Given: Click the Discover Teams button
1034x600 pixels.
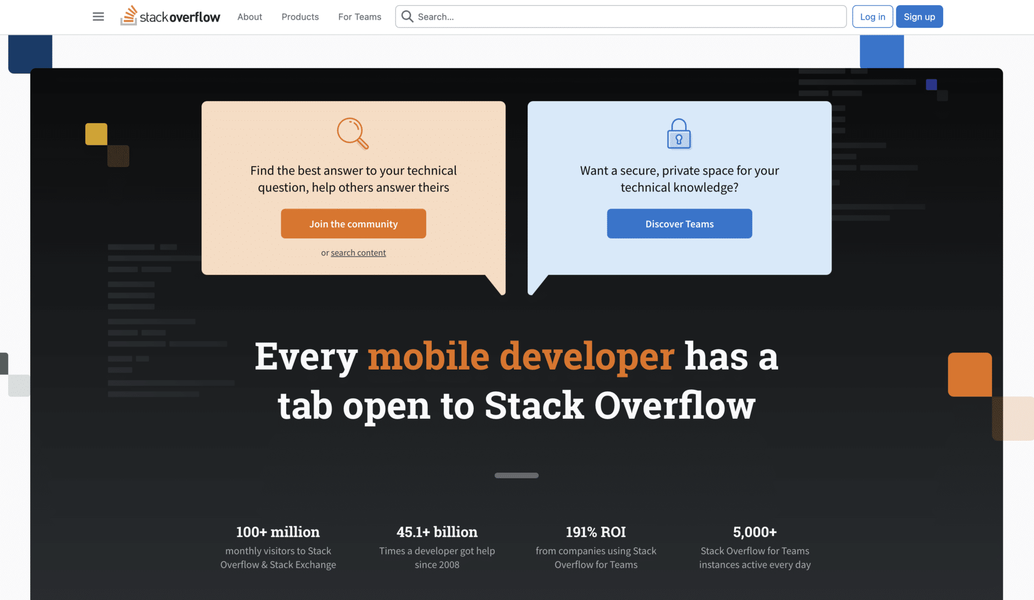Looking at the screenshot, I should point(679,224).
